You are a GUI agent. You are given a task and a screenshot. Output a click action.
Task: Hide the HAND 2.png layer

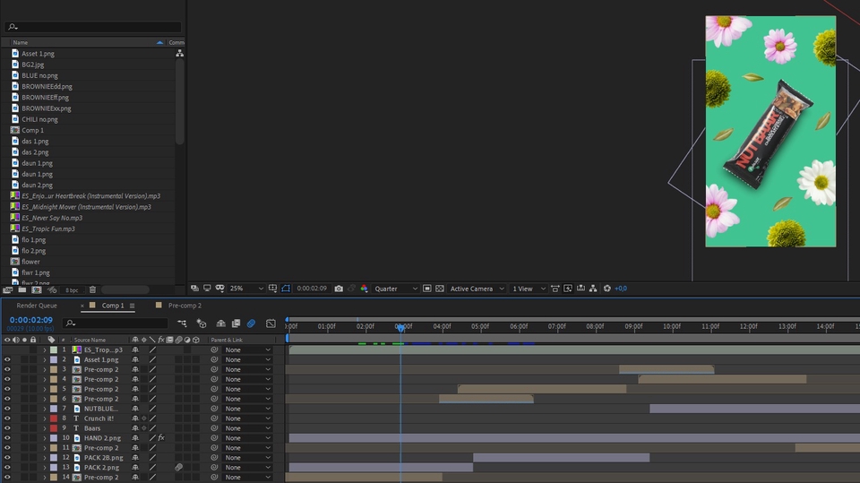pyautogui.click(x=7, y=438)
